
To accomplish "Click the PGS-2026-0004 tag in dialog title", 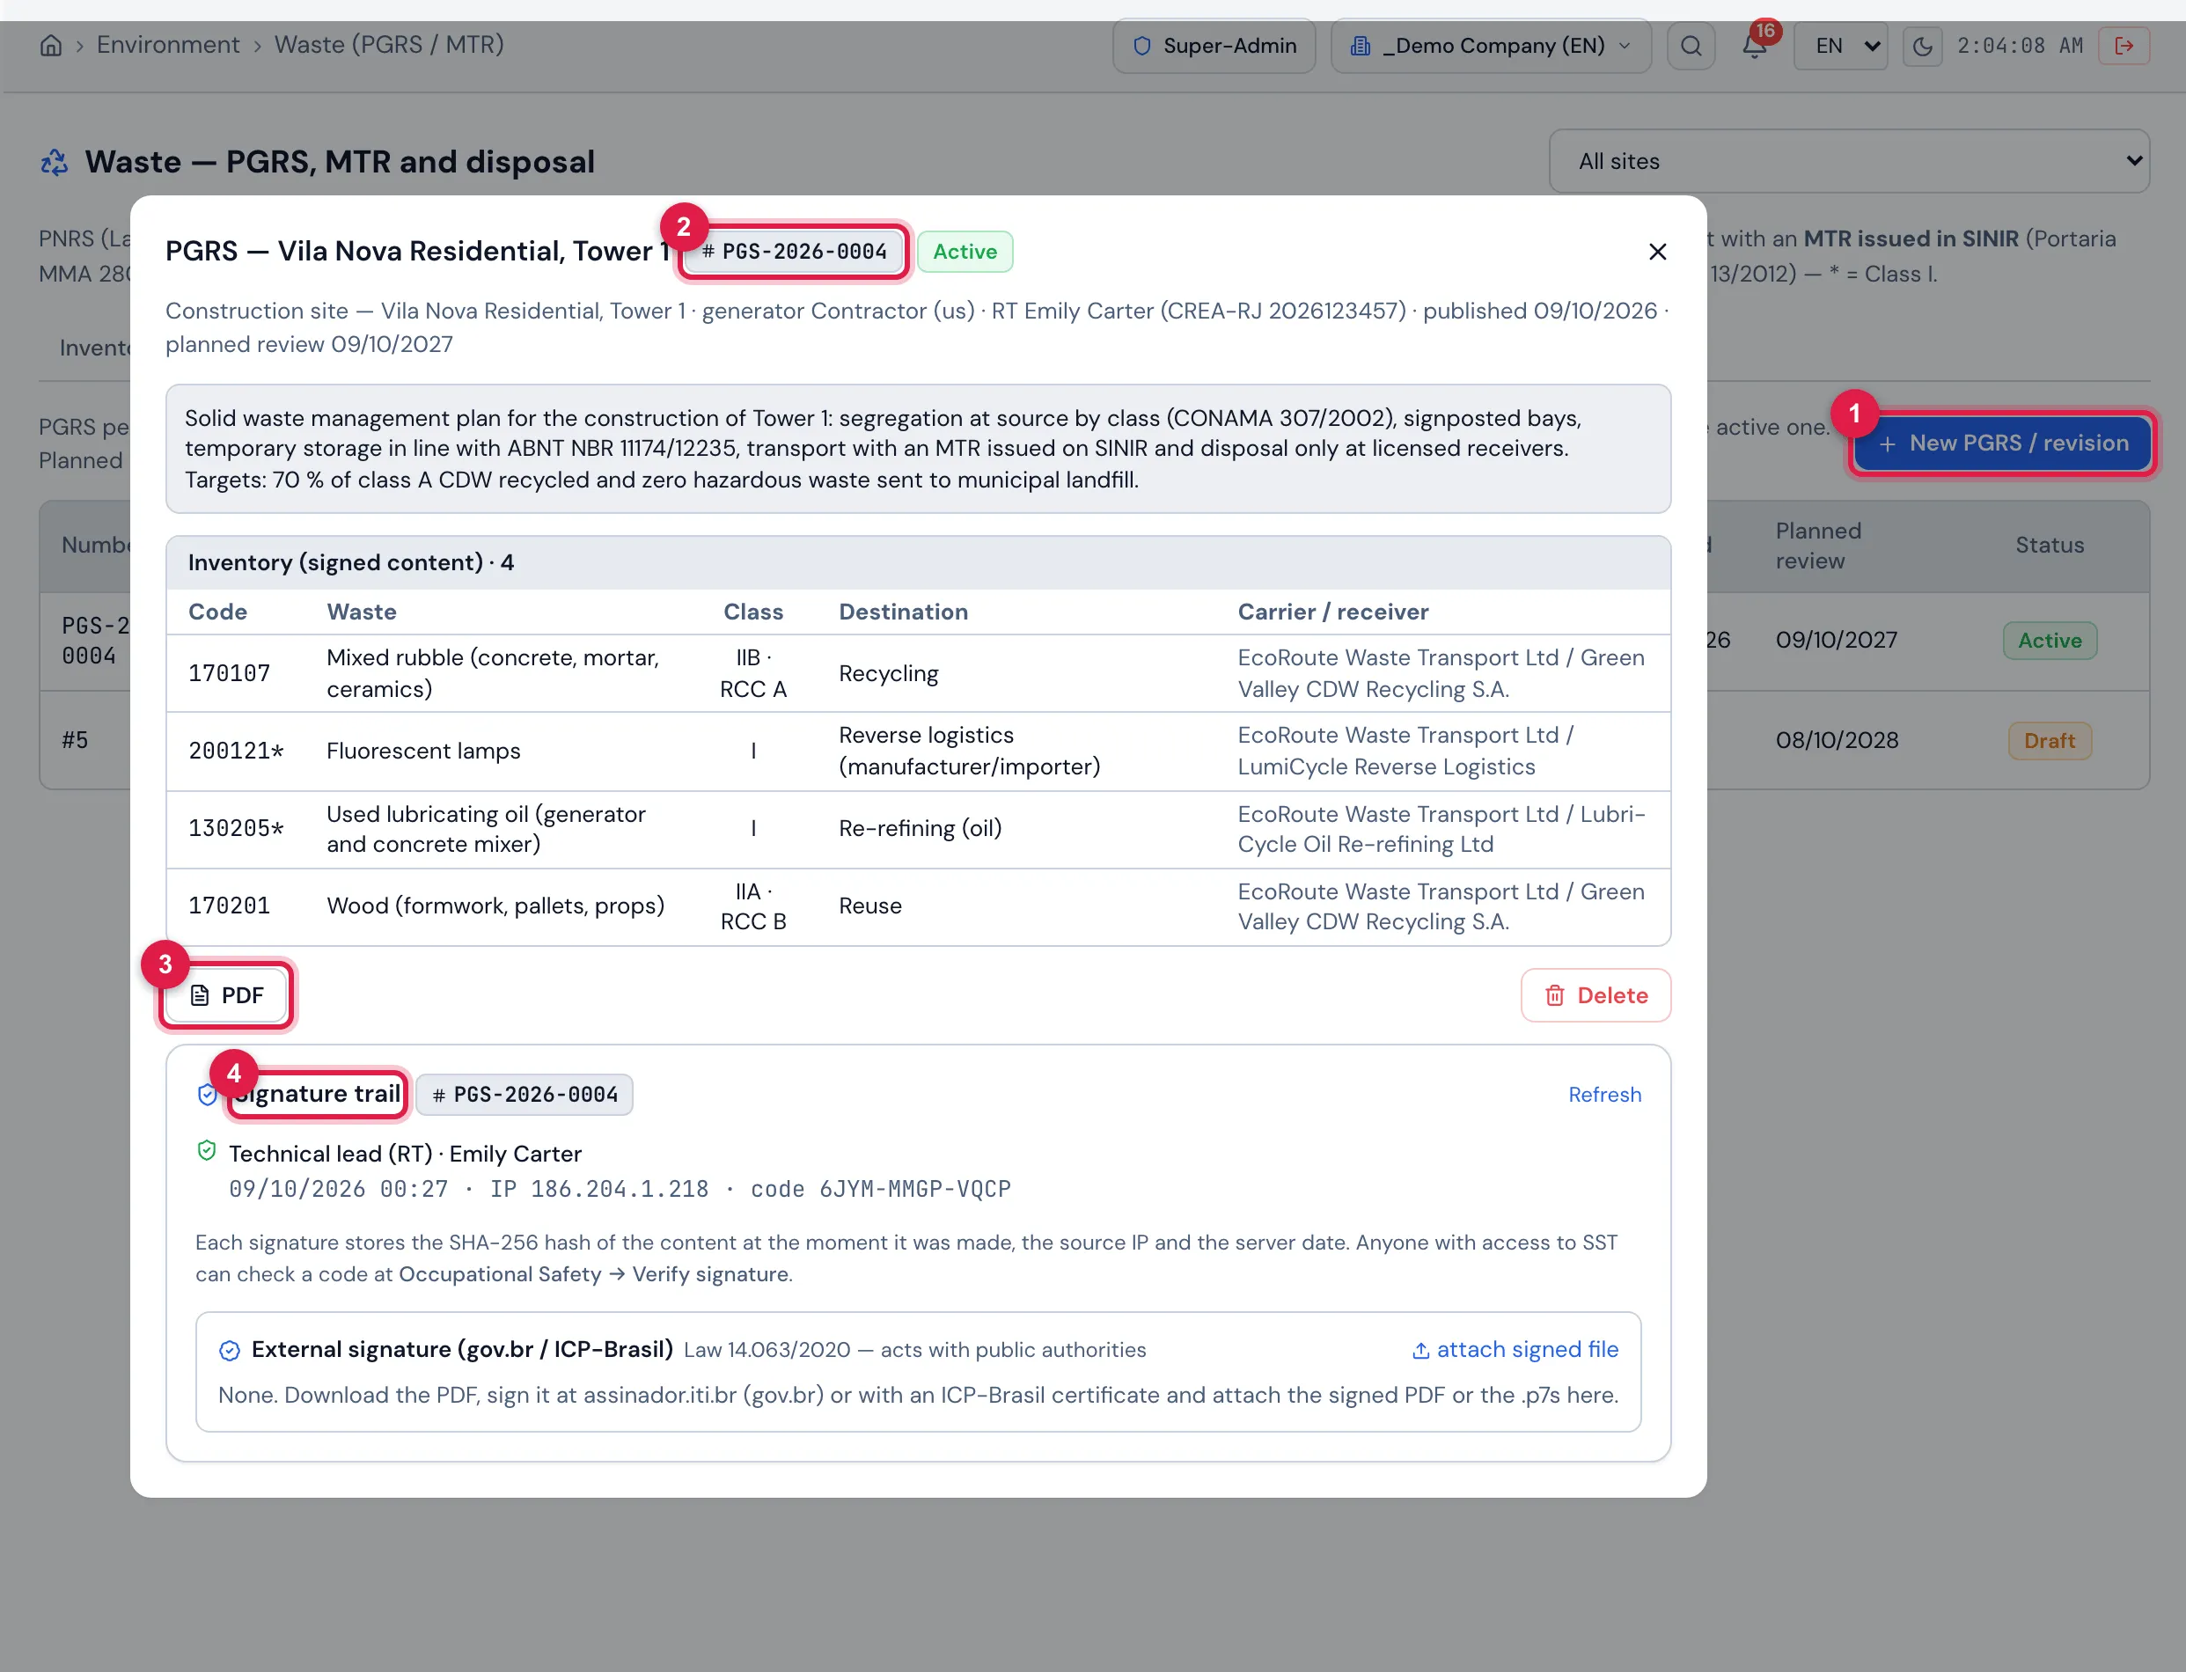I will (x=793, y=252).
